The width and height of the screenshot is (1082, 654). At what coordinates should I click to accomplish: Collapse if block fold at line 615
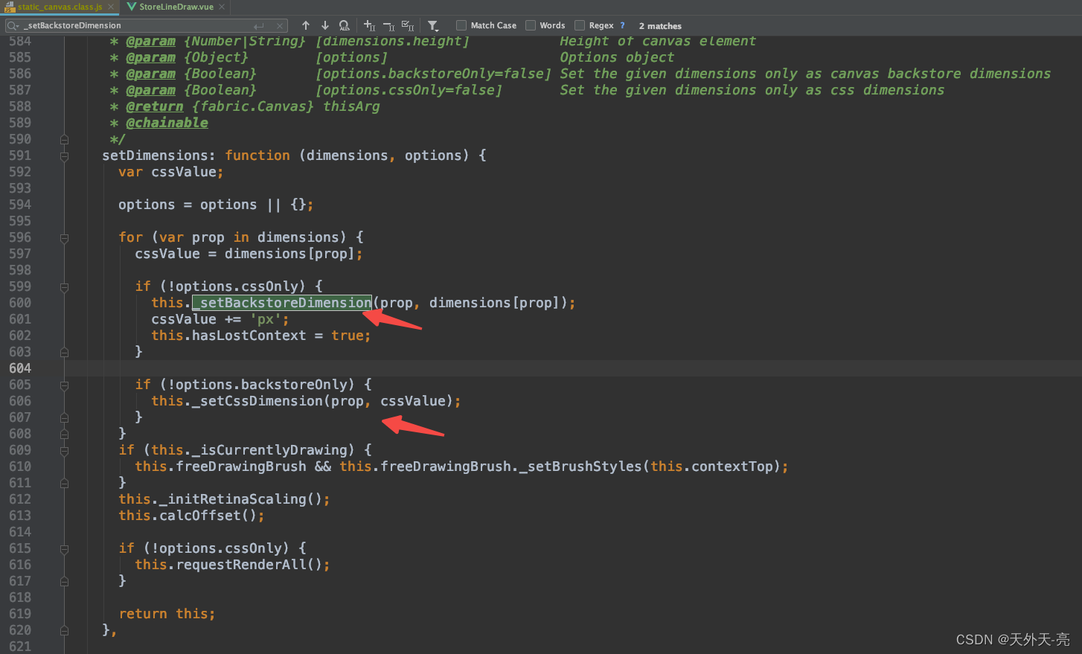64,549
